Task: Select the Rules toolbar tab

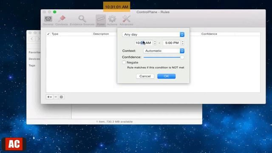Action: pyautogui.click(x=101, y=21)
